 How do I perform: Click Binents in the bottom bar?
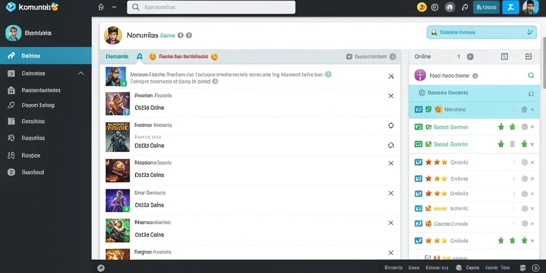coord(394,268)
